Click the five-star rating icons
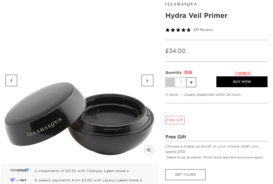Screen dimensions: 273x184 point(178,30)
